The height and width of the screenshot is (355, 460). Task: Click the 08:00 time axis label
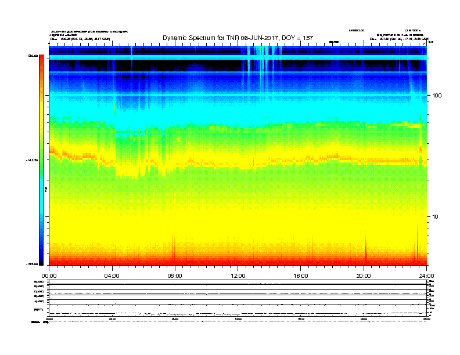click(175, 276)
